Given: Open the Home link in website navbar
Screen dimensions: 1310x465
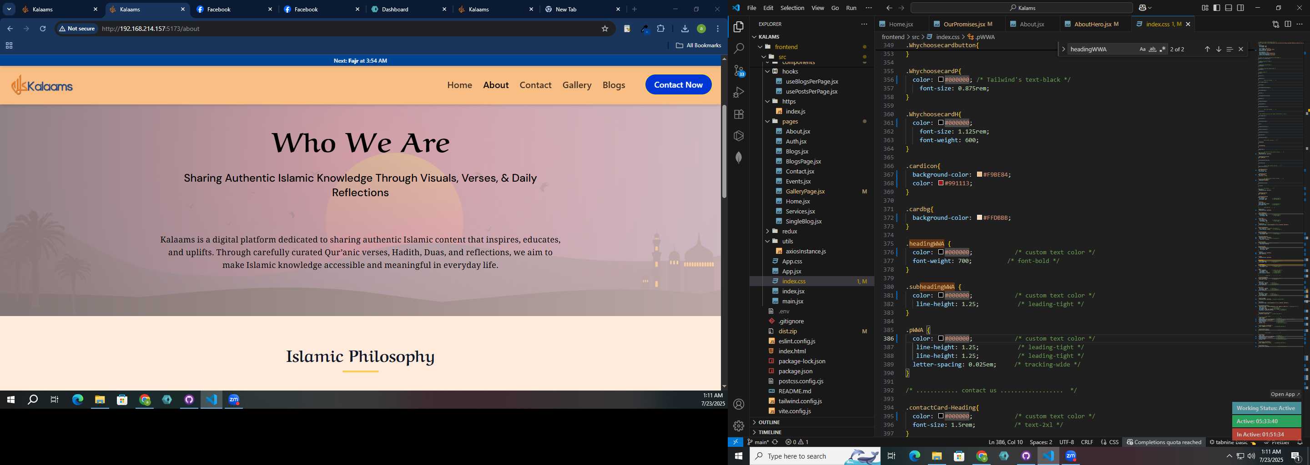Looking at the screenshot, I should pos(459,85).
